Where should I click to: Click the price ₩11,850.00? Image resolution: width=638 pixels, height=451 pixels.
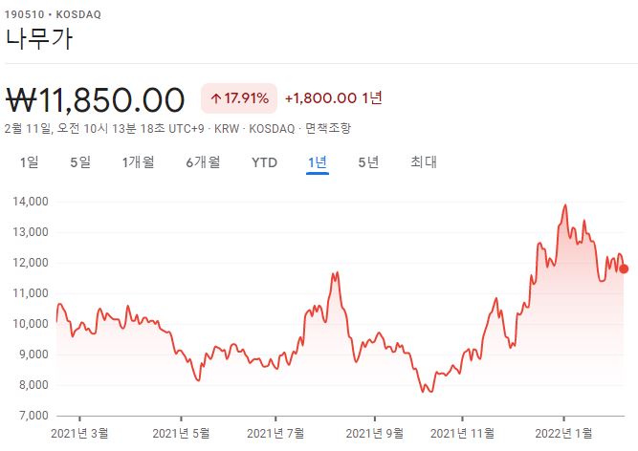96,99
